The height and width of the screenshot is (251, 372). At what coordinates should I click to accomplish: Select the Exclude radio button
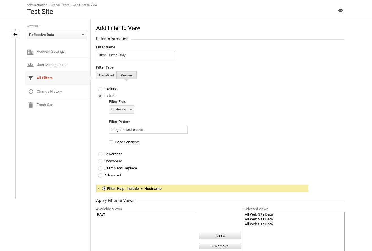click(100, 89)
